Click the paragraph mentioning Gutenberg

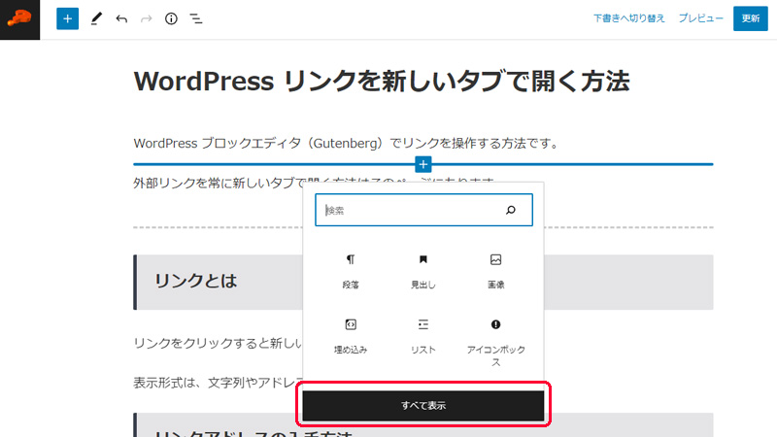pos(347,143)
